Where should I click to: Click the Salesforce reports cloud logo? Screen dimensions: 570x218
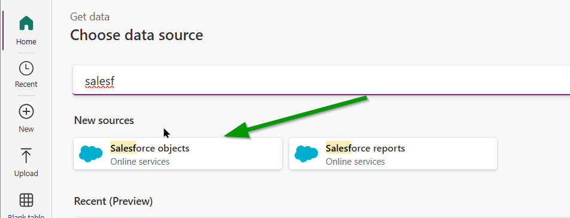pyautogui.click(x=306, y=154)
